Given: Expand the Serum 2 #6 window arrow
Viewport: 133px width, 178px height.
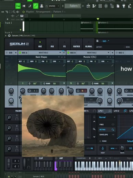Looking at the screenshot, I should 6,36.
